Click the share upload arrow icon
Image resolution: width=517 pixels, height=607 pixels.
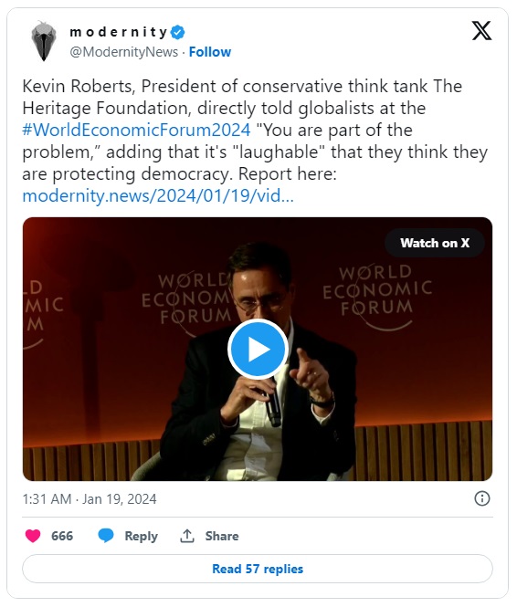(x=187, y=536)
